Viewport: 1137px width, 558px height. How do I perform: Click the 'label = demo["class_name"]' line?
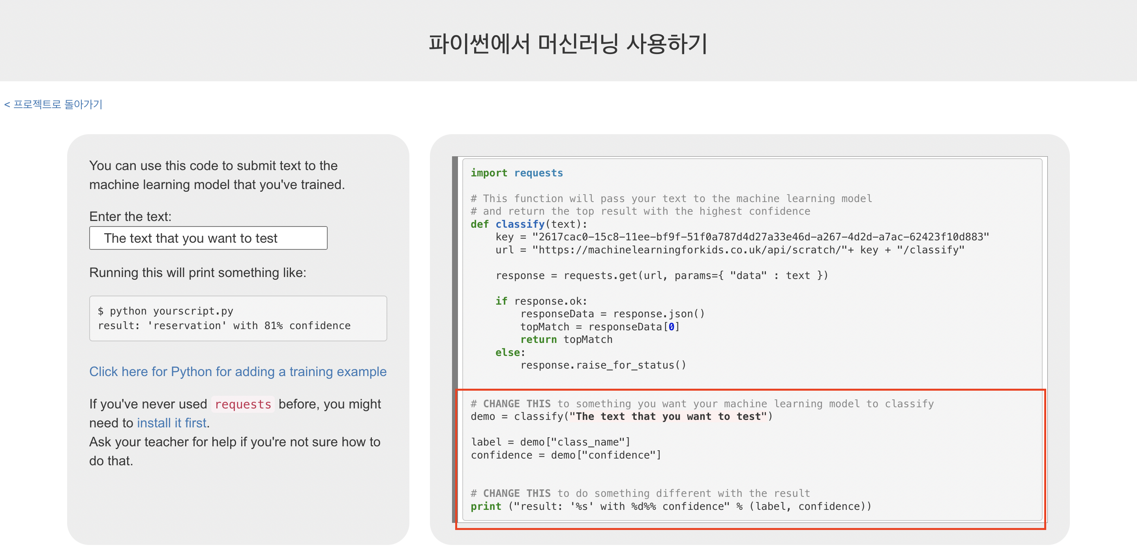click(x=550, y=442)
